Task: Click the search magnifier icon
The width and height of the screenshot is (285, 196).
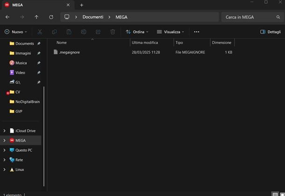Action: click(x=278, y=17)
